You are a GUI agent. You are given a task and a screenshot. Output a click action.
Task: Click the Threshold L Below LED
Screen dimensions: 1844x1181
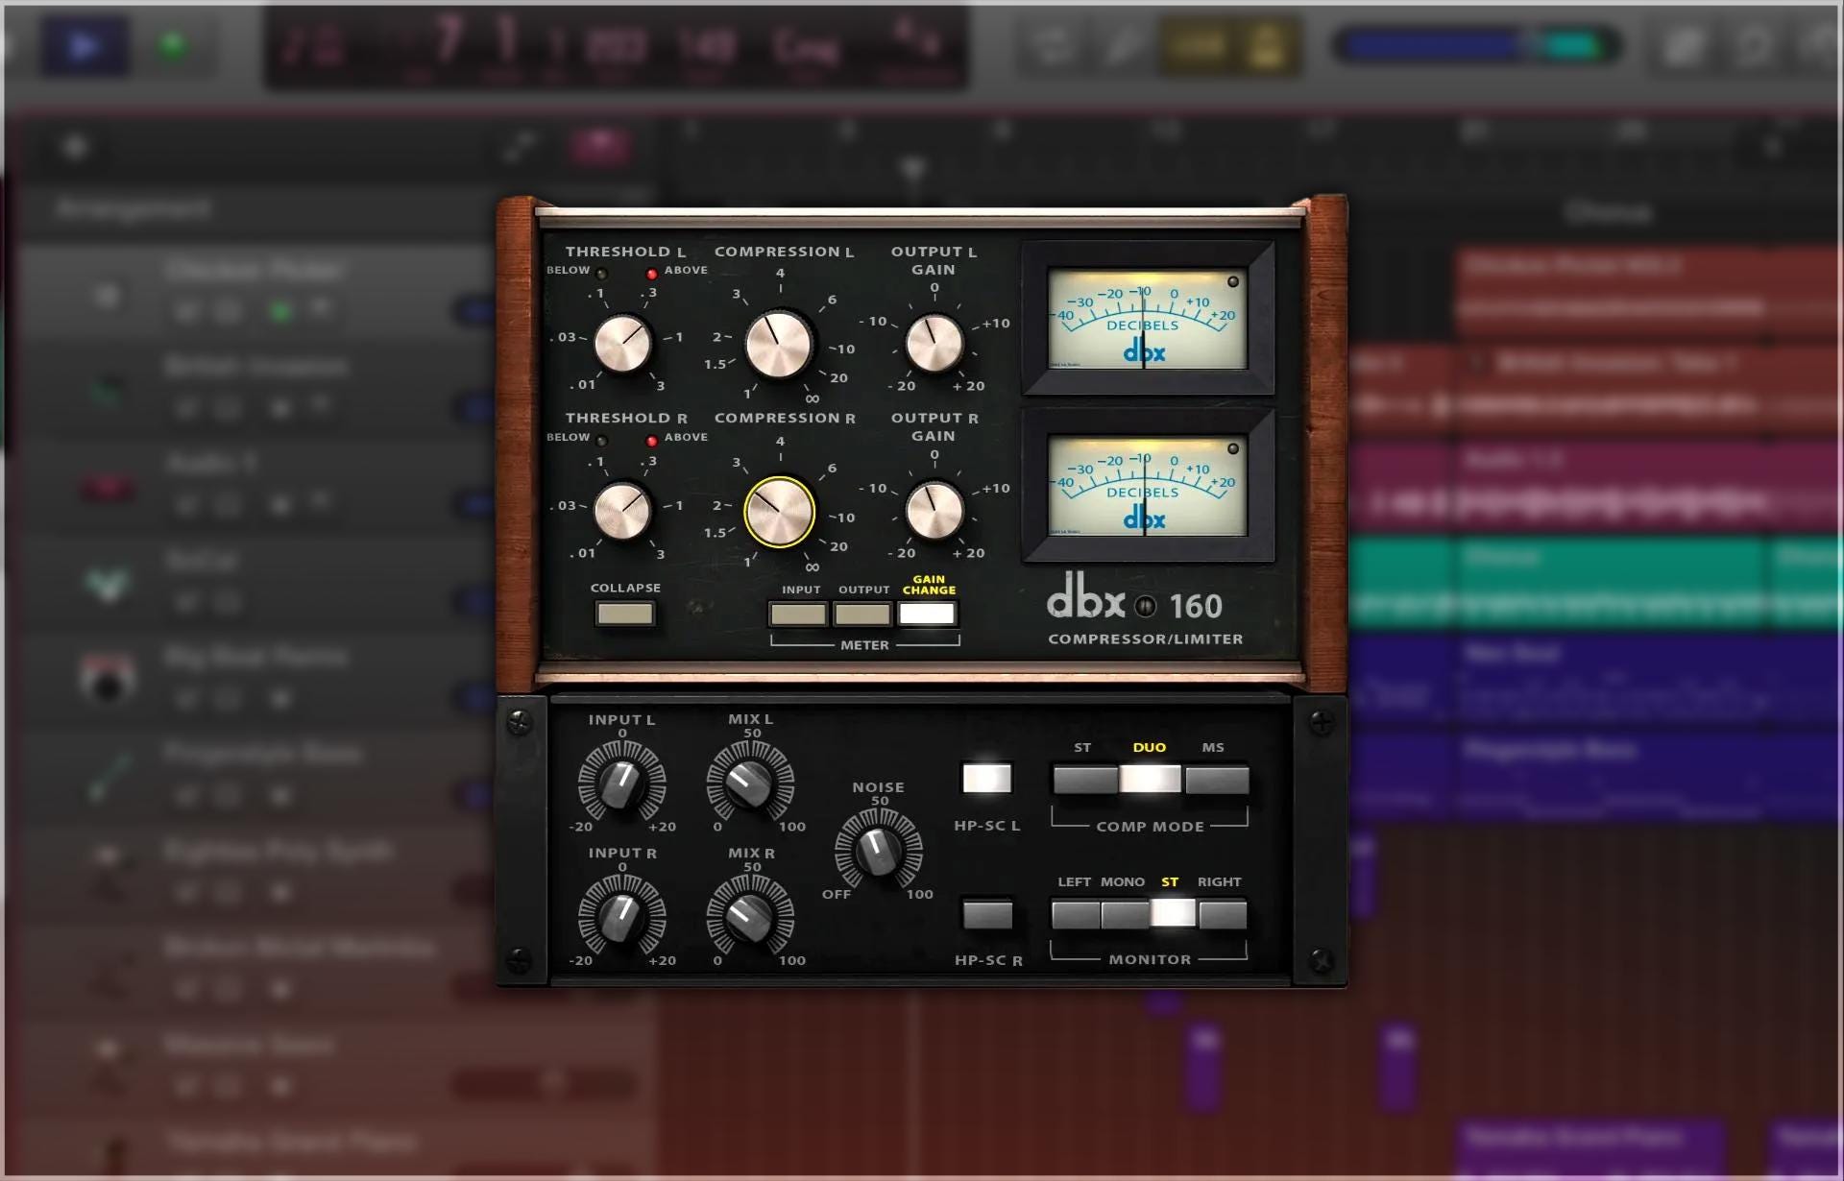click(x=602, y=274)
